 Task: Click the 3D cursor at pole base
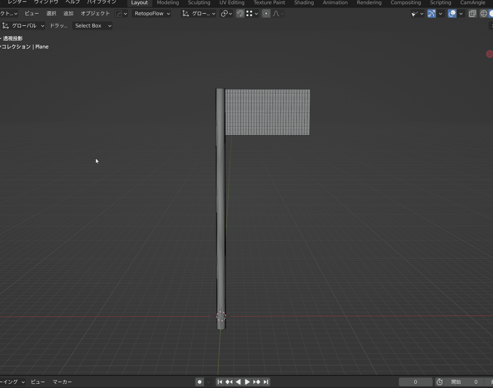click(x=221, y=316)
